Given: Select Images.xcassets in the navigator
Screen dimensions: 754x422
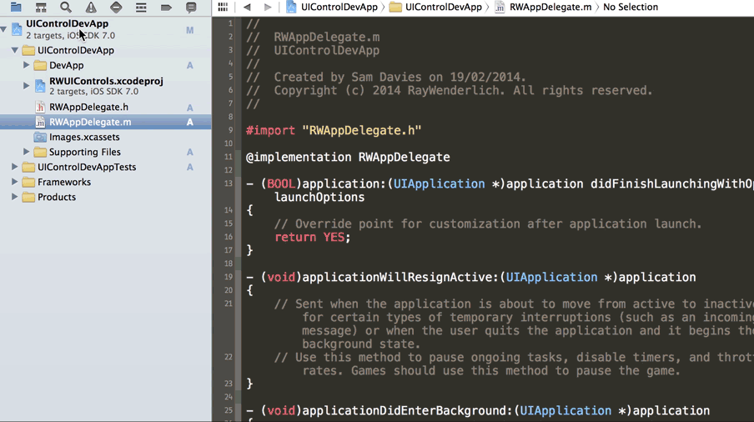Looking at the screenshot, I should 105,137.
